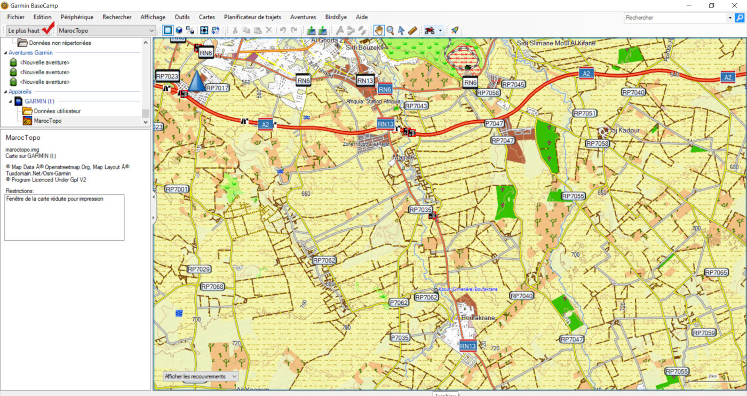
Task: Click the Cut scissors icon
Action: [234, 30]
